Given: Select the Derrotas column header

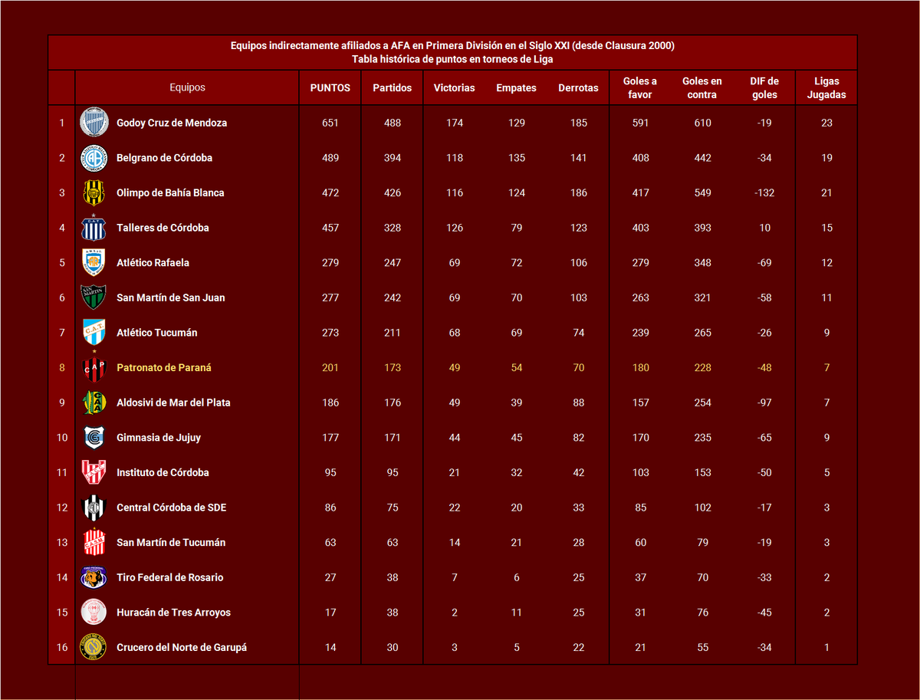Looking at the screenshot, I should (x=579, y=87).
